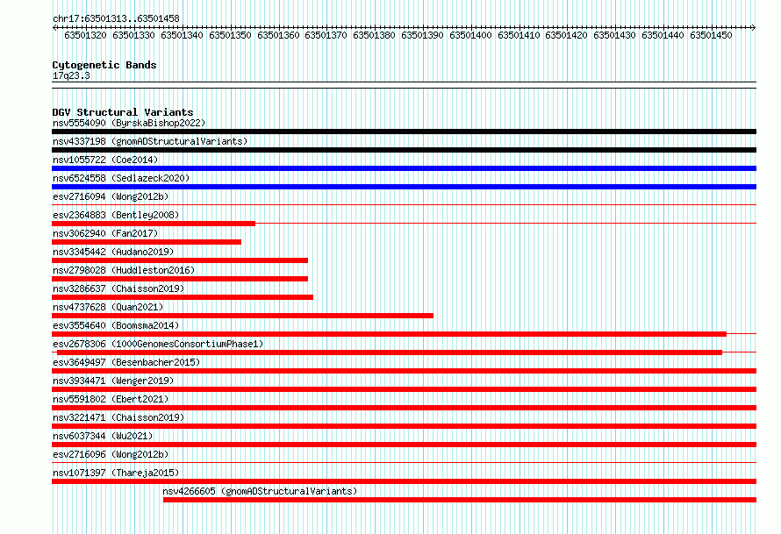781x534 pixels.
Task: Select red bar under nsv3934471
Action: click(404, 389)
